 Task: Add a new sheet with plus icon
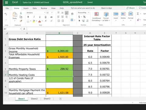point(60,99)
